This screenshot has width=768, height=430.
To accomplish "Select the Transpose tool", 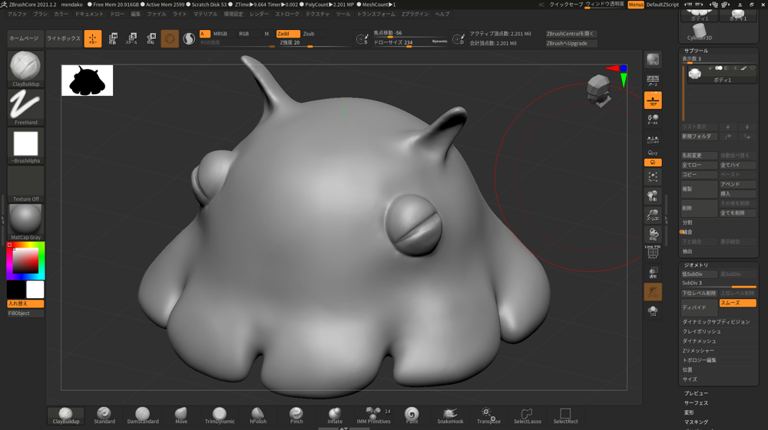I will [488, 415].
